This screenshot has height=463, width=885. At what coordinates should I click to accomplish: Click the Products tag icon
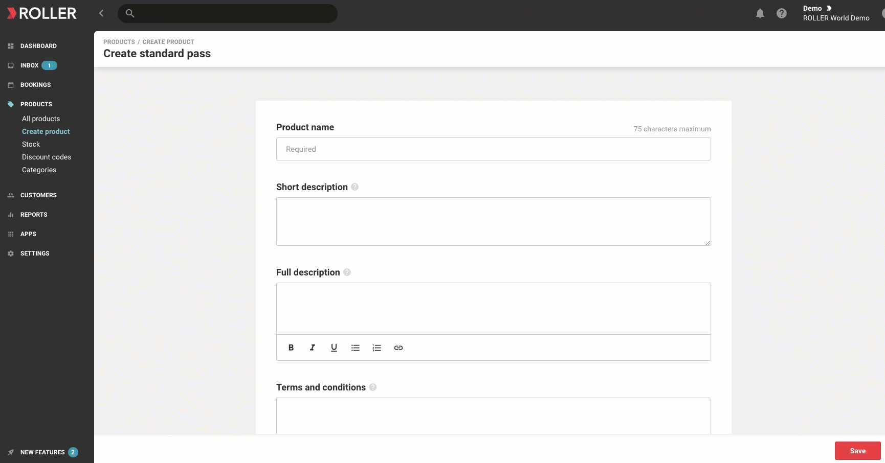(11, 104)
